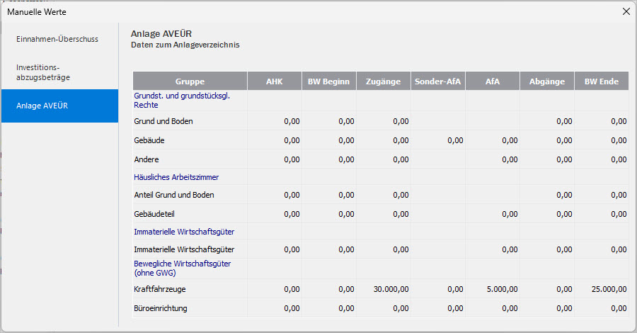
Task: Click the Bewegliche Wirtschaftsgüter (ohne GWG) heading
Action: pos(172,268)
